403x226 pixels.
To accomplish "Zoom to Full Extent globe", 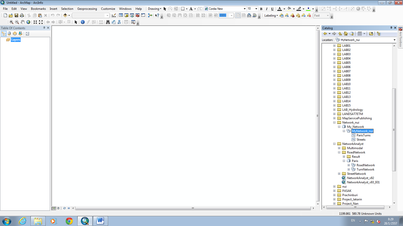I will (28, 22).
